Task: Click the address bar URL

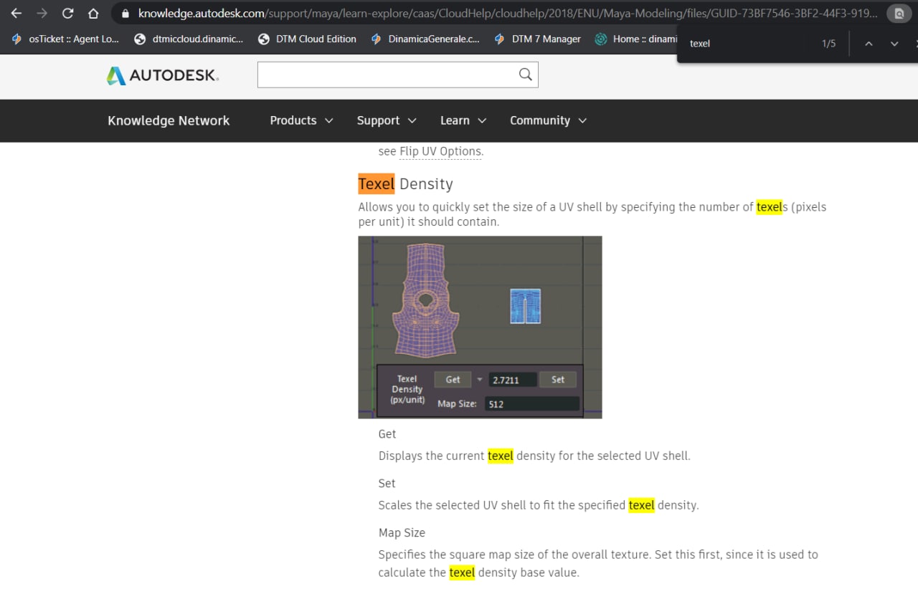Action: (507, 13)
